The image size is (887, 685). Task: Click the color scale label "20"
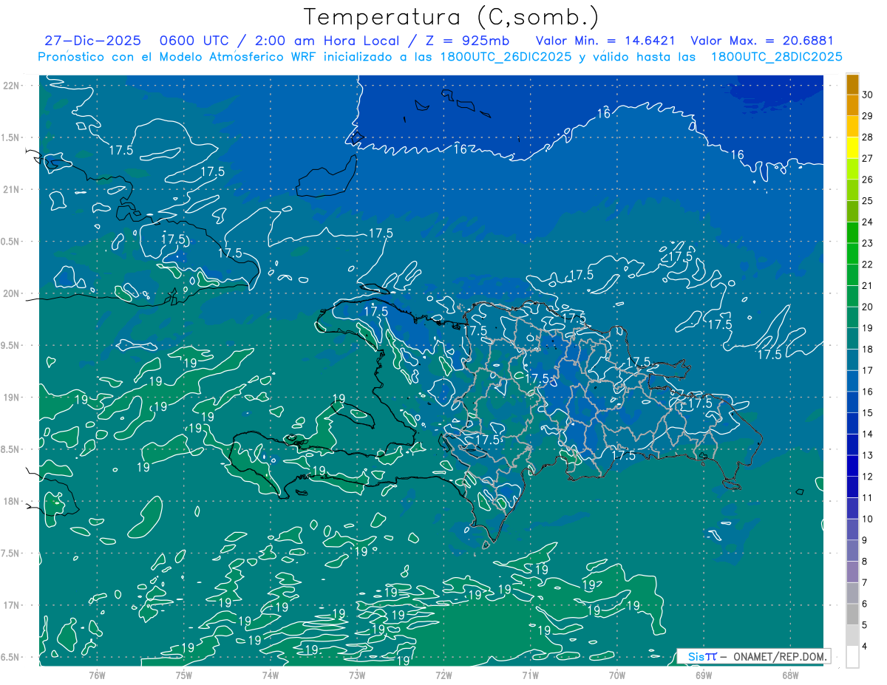point(868,307)
